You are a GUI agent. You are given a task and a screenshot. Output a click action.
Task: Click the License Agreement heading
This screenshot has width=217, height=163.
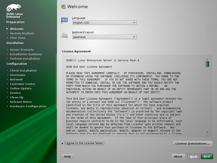click(x=76, y=51)
